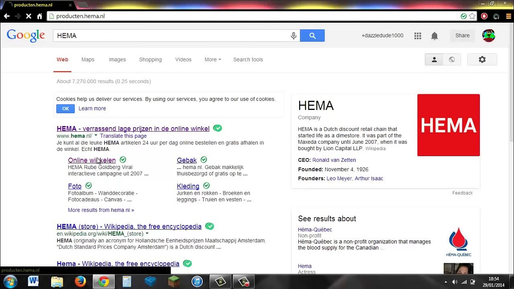Open the Gebak sitelink
This screenshot has height=289, width=514.
tap(187, 160)
